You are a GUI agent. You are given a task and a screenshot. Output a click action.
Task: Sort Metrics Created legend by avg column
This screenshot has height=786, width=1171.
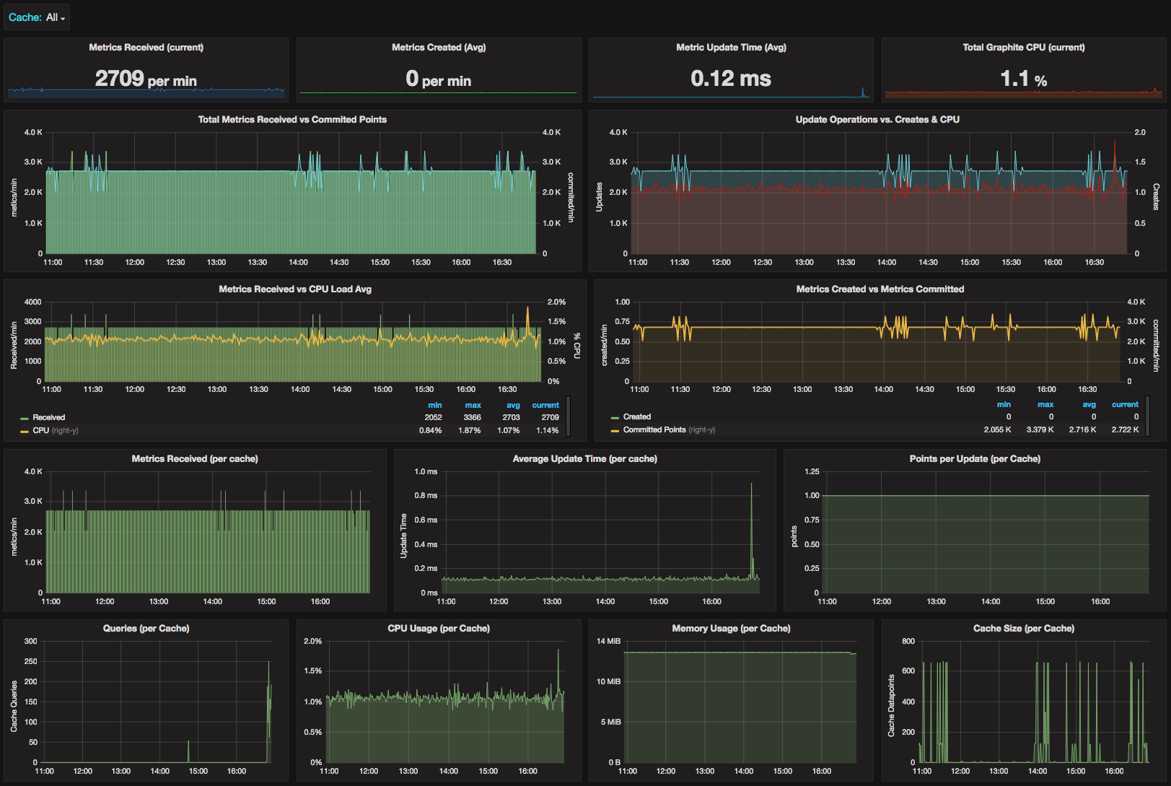pyautogui.click(x=1089, y=404)
